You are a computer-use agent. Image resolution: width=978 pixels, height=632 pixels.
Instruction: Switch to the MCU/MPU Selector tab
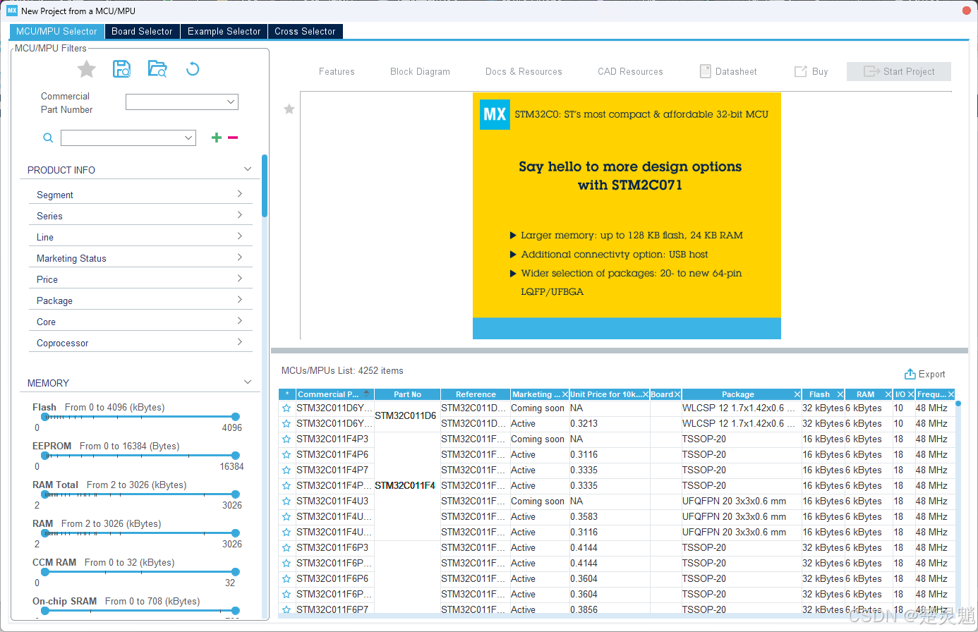pos(56,32)
